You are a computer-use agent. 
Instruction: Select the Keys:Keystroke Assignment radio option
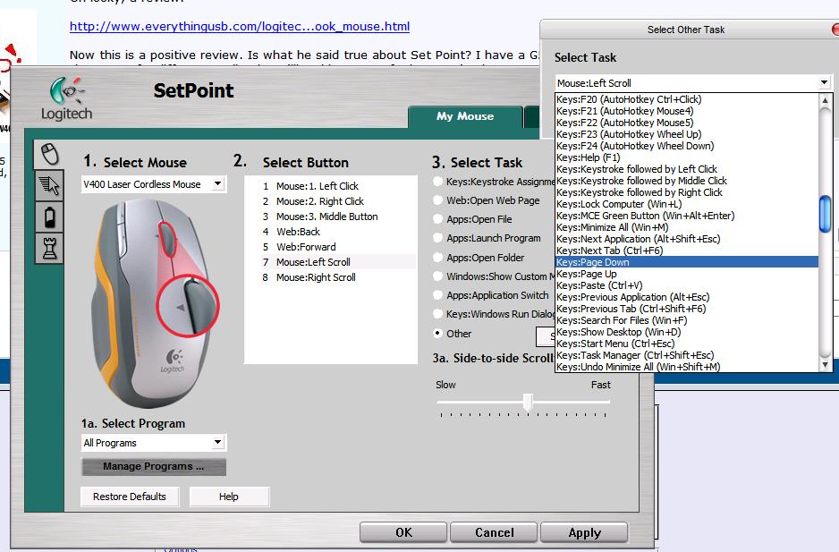[437, 182]
